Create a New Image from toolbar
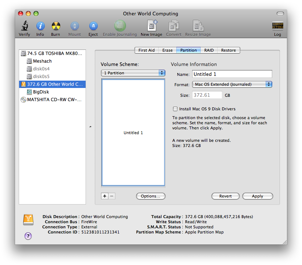Screen dimensions: 302x265 click(x=152, y=26)
